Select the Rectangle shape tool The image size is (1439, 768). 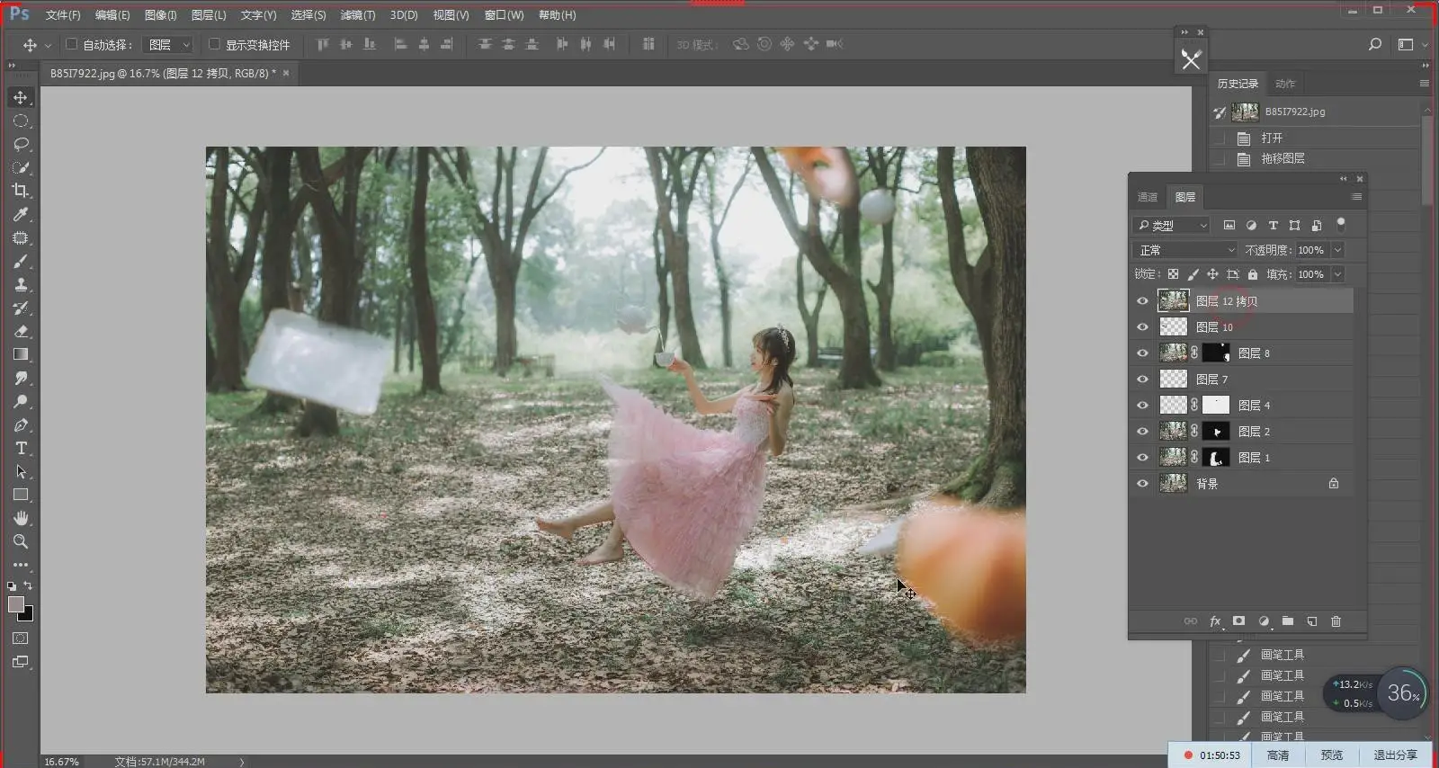coord(21,495)
